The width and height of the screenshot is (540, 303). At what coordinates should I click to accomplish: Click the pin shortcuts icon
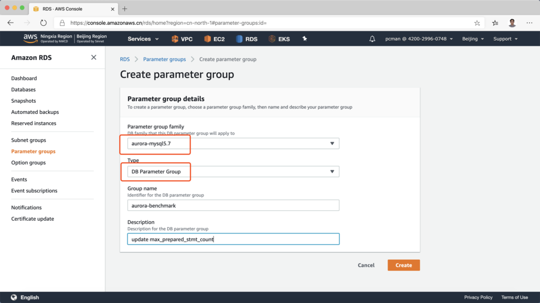[x=305, y=39]
